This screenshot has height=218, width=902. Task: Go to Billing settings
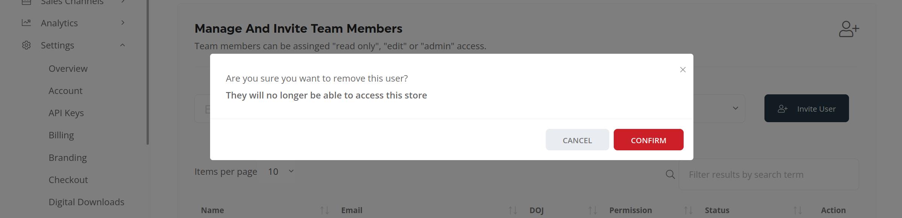coord(61,135)
